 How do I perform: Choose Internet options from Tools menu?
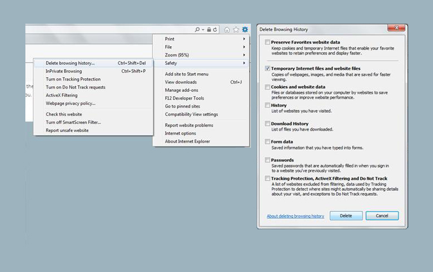pyautogui.click(x=180, y=133)
